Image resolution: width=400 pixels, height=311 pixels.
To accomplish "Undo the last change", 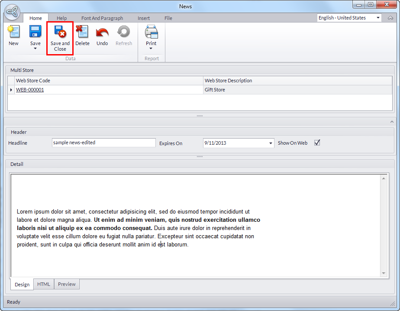I will [102, 36].
